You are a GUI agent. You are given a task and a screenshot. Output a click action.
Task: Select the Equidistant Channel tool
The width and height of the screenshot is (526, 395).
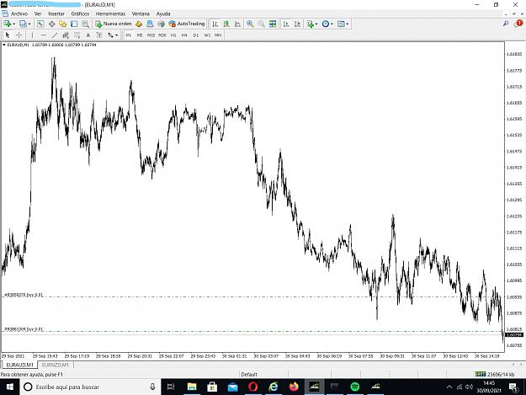(x=66, y=35)
